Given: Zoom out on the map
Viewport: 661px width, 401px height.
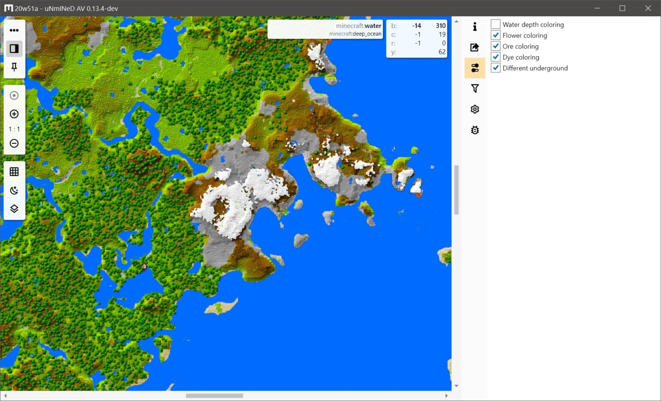Looking at the screenshot, I should (x=14, y=143).
